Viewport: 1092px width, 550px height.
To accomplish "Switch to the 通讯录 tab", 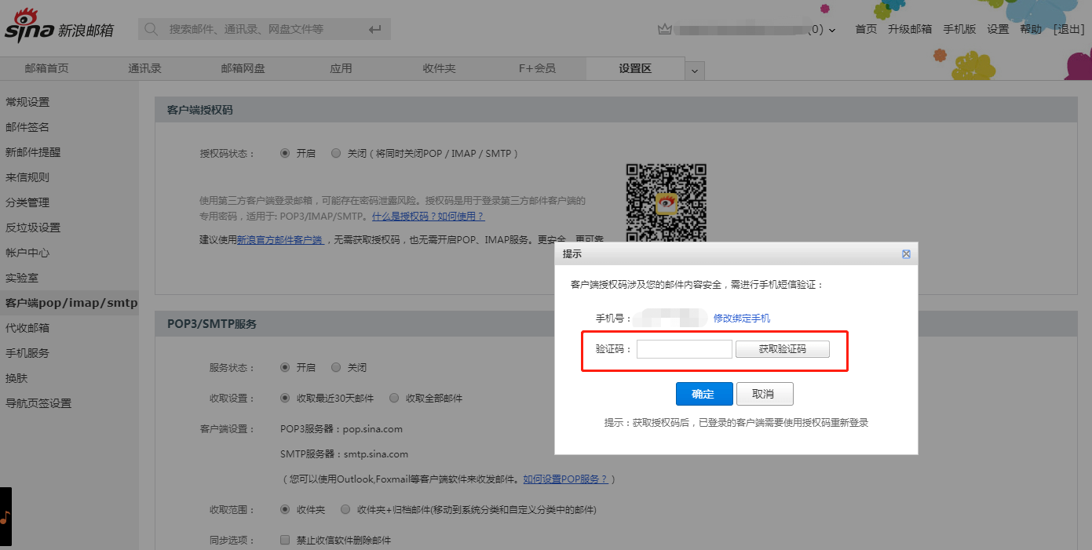I will [x=145, y=68].
